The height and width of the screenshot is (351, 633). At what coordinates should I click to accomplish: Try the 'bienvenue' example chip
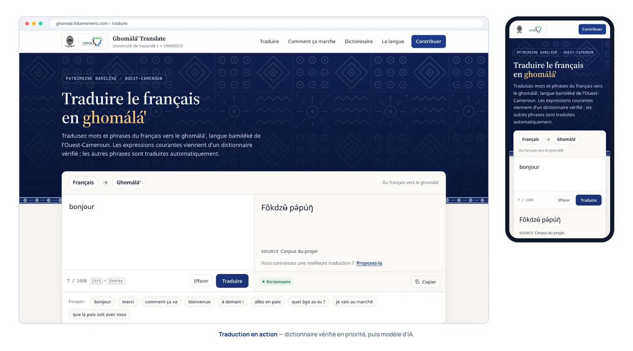click(x=199, y=302)
